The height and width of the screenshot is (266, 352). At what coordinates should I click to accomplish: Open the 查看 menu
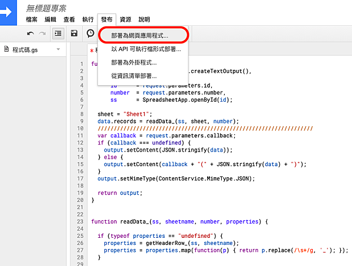(x=69, y=19)
